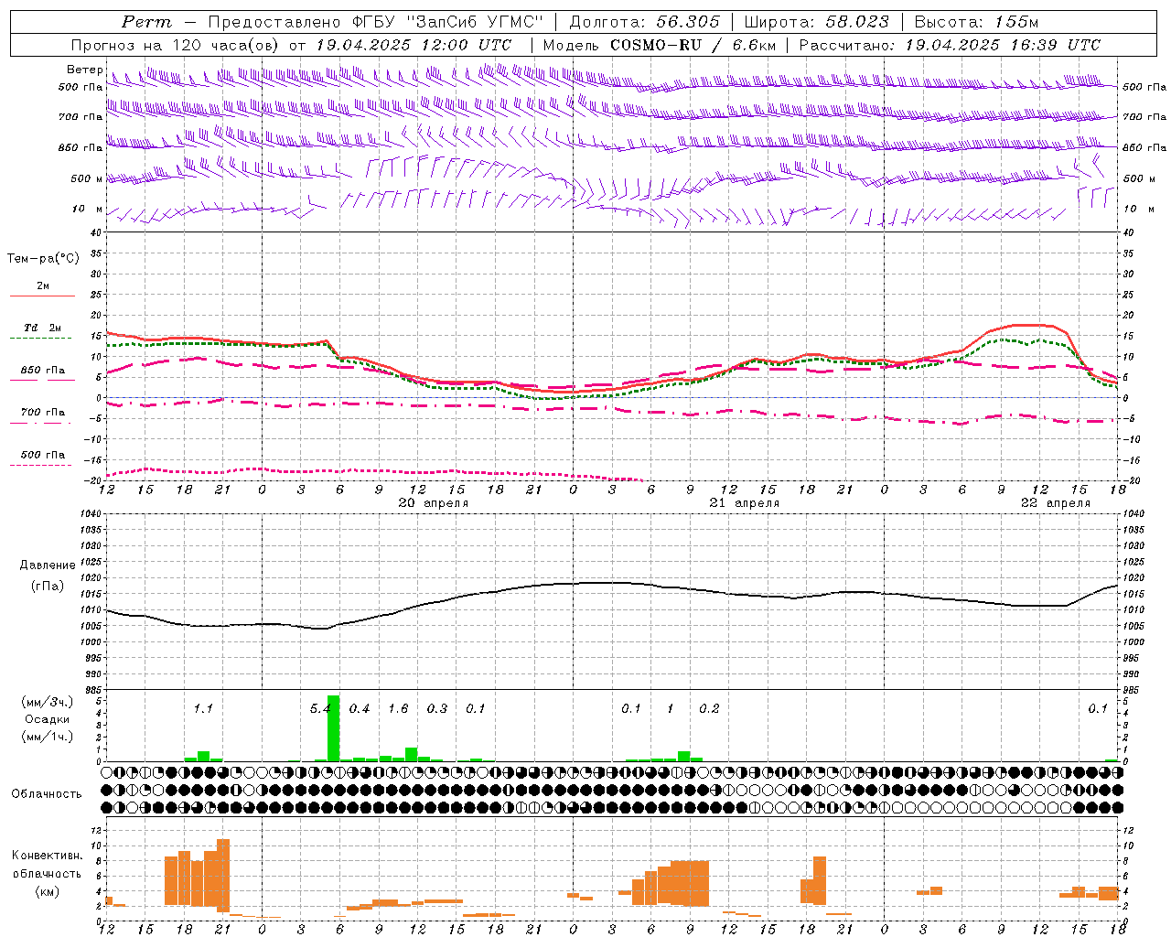Click the "10 м" wind level label on left
The height and width of the screenshot is (937, 1171).
[87, 209]
